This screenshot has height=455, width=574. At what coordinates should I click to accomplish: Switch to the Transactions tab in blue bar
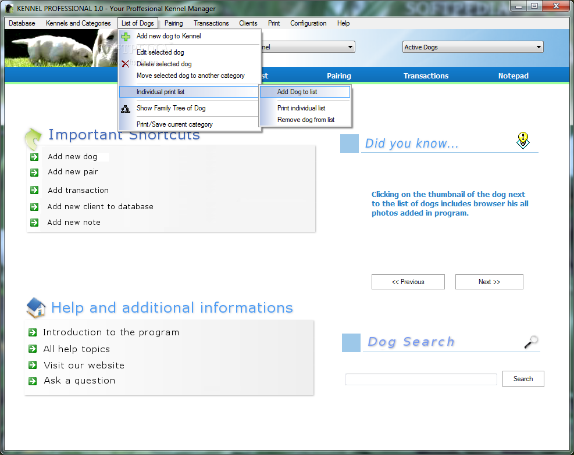click(x=426, y=76)
